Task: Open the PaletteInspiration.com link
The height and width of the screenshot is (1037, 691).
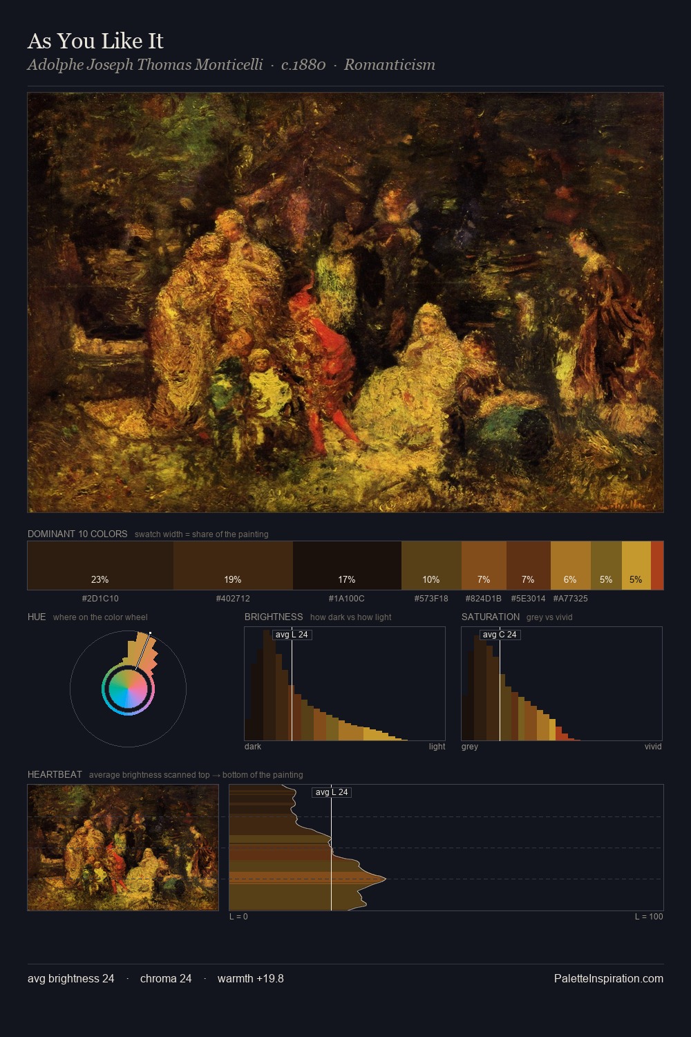Action: (x=609, y=979)
